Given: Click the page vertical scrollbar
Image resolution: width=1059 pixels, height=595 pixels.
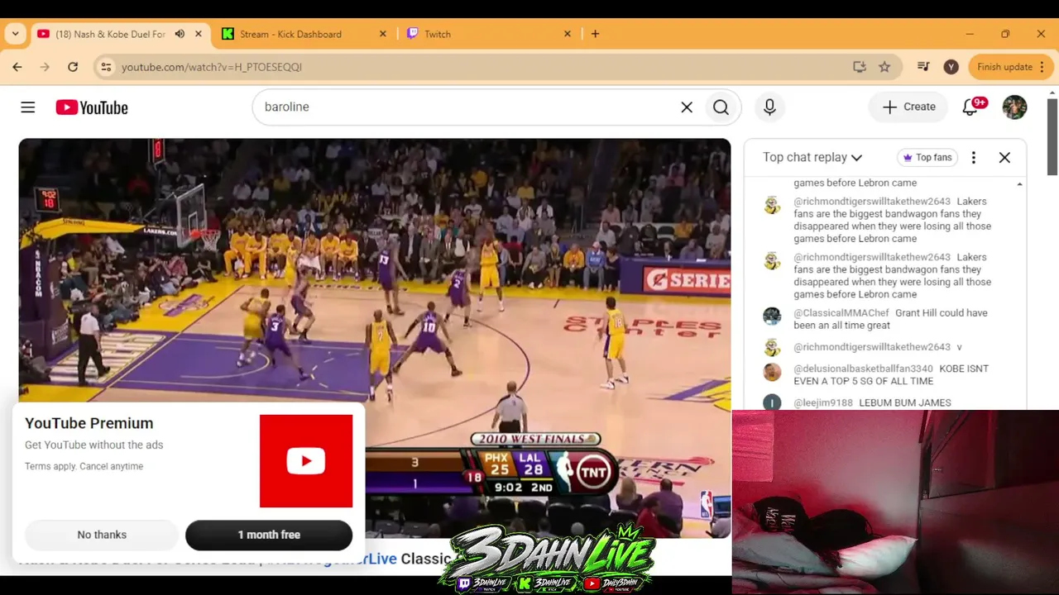Looking at the screenshot, I should (x=1052, y=136).
